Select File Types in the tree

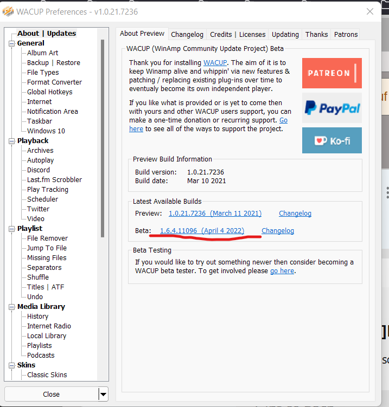[x=43, y=73]
